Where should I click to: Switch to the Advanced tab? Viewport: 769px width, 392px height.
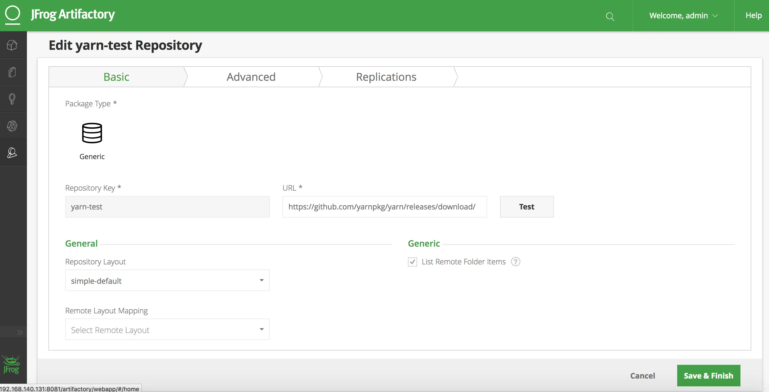[251, 77]
